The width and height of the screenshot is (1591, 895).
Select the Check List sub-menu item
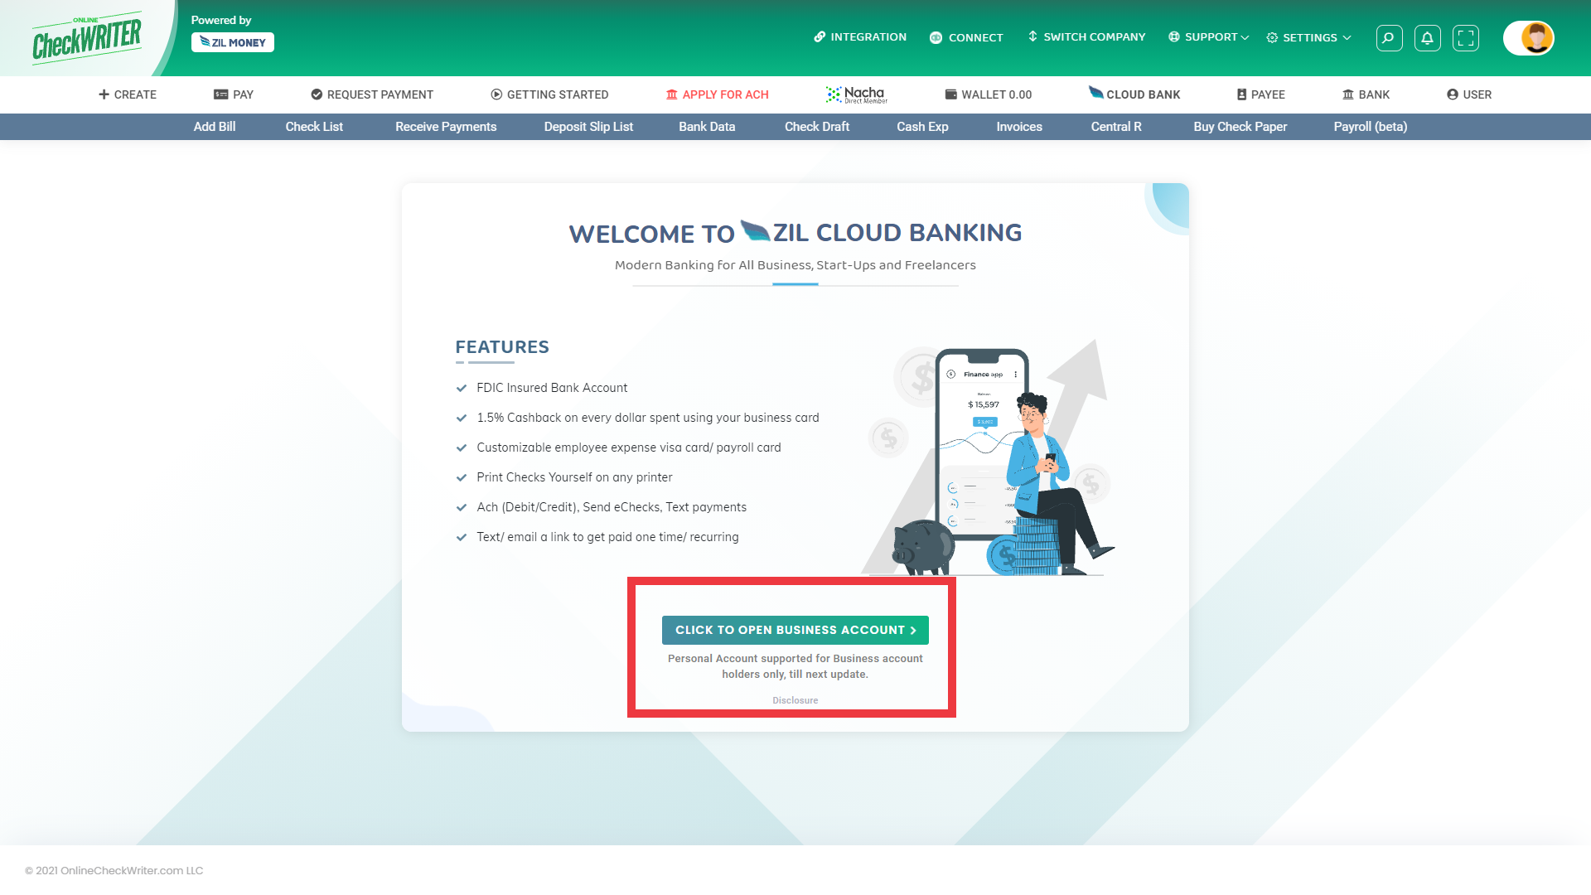click(313, 126)
